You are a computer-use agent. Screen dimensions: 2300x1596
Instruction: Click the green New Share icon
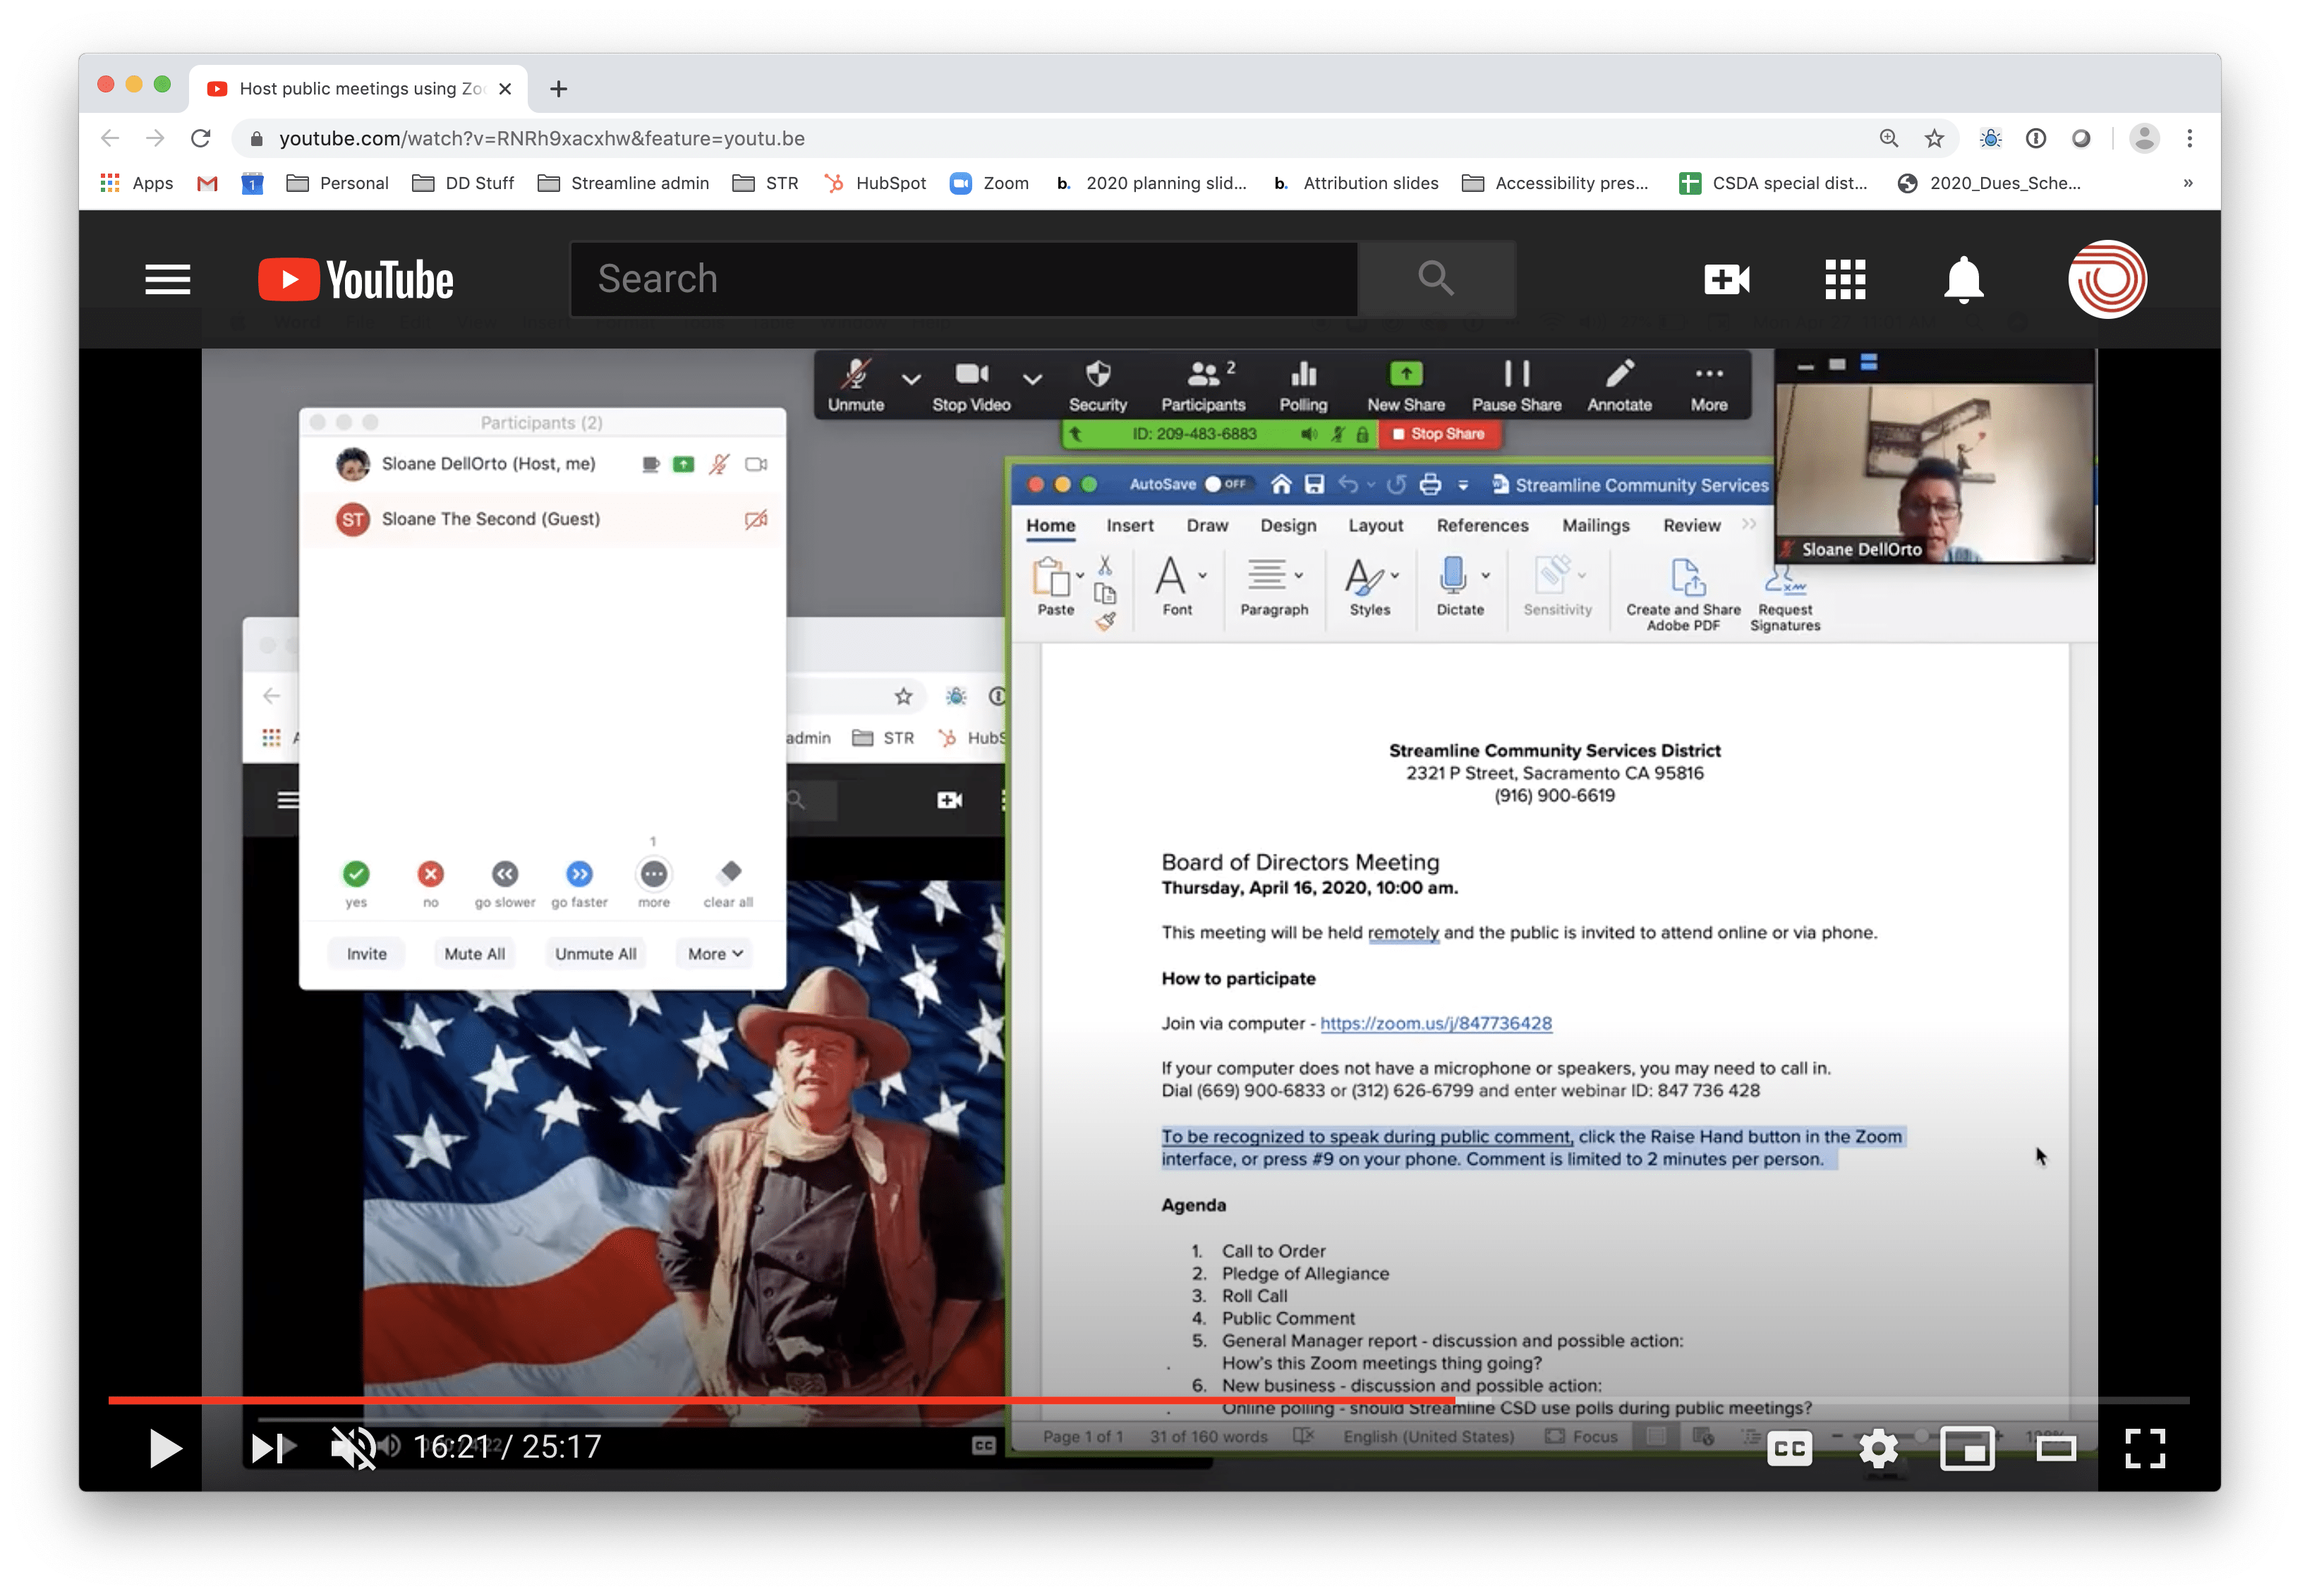pos(1406,374)
